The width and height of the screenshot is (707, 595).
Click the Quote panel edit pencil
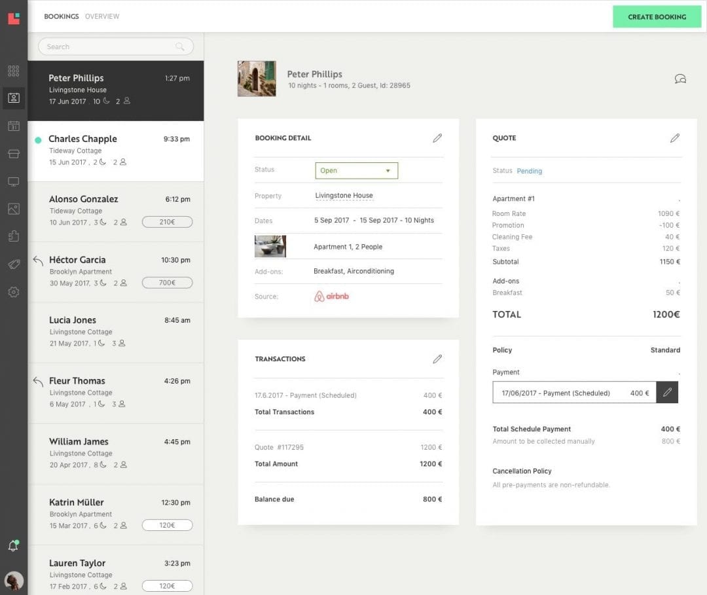tap(675, 138)
